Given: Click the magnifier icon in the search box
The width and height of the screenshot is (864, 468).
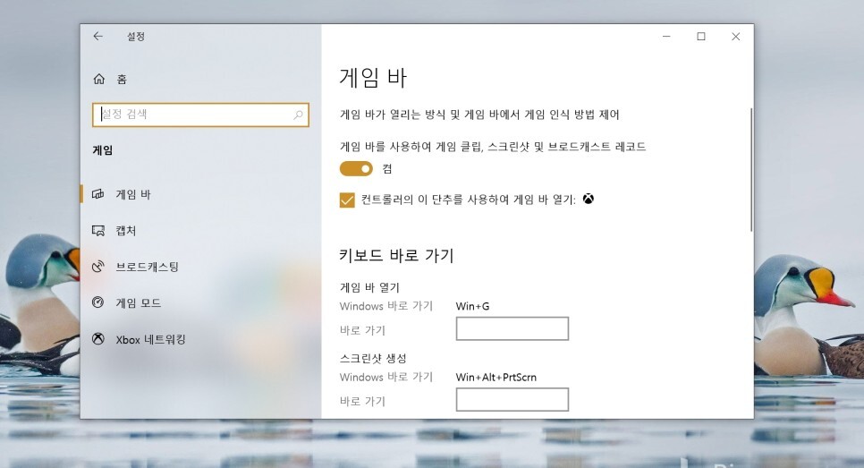Looking at the screenshot, I should (298, 115).
